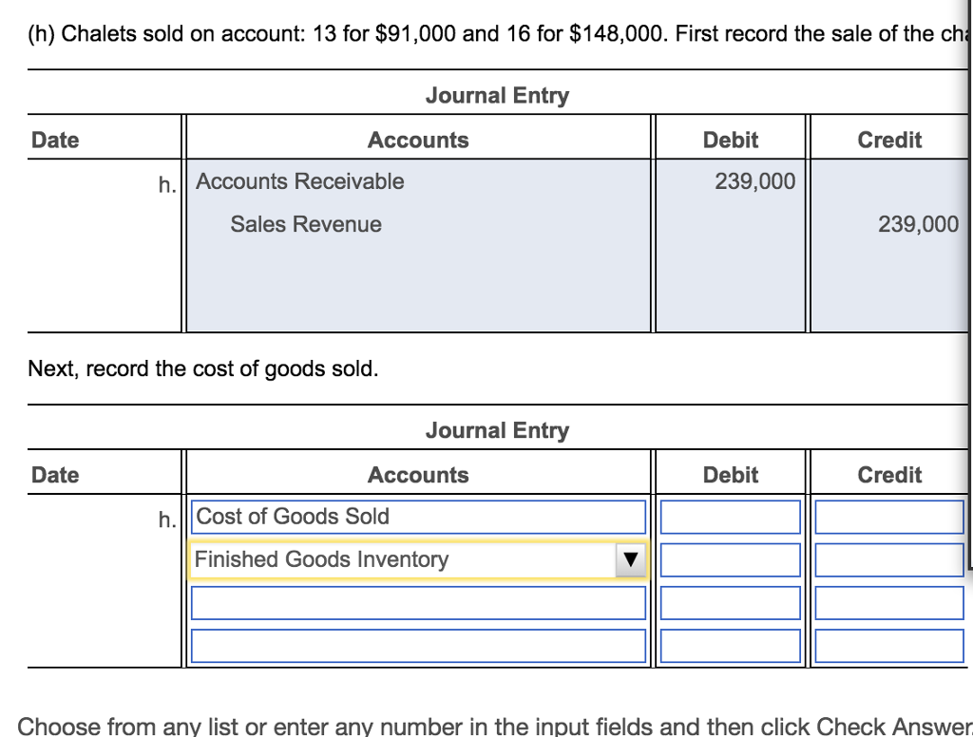Select the fourth row Debit input field

pyautogui.click(x=730, y=646)
